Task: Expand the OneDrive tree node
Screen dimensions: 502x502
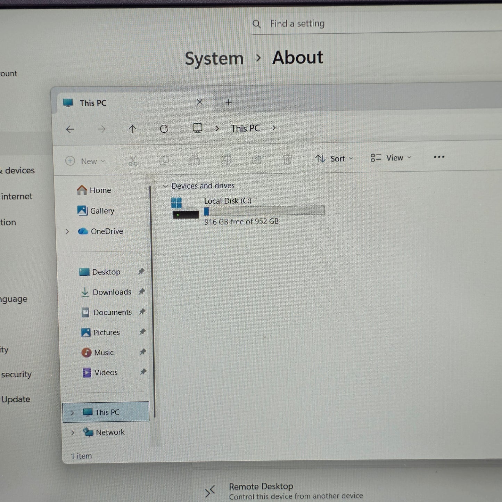Action: 67,231
